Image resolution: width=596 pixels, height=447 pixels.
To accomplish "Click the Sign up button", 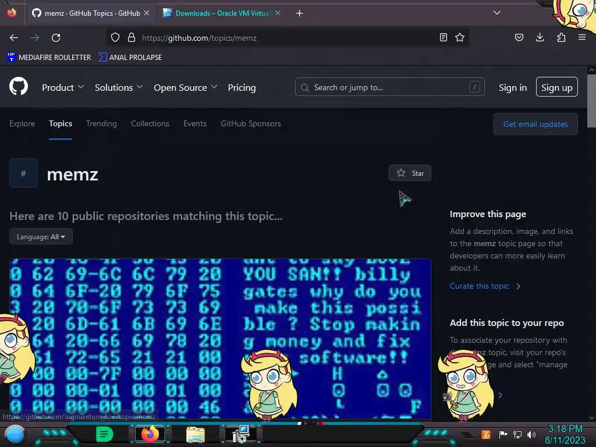I will [557, 87].
